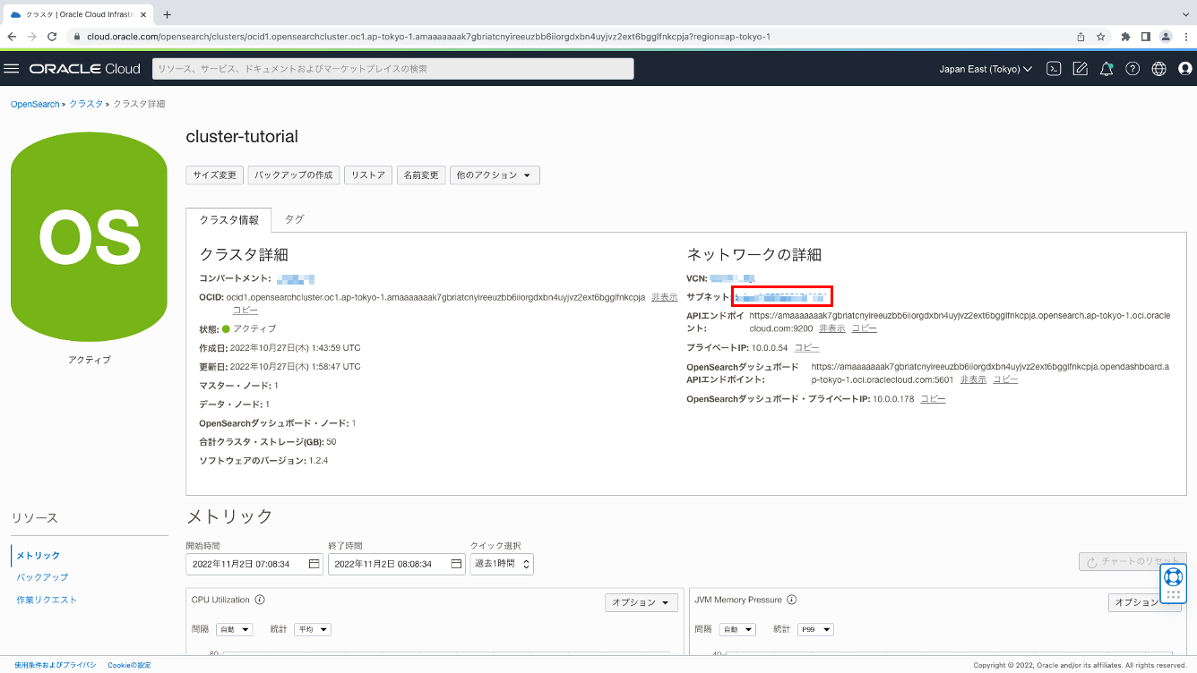Viewport: 1197px width, 673px height.
Task: Open the 過去1時間 quick selection dropdown
Action: [x=502, y=564]
